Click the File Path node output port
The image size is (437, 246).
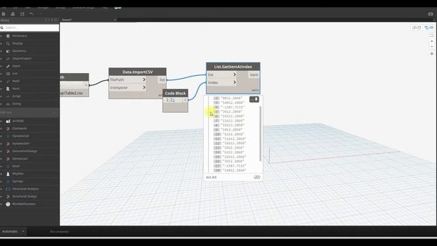(86, 85)
